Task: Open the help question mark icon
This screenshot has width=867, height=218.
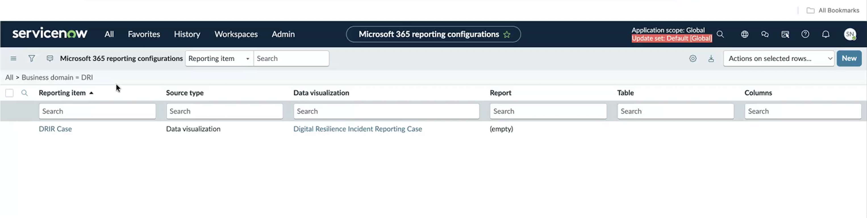Action: 805,34
